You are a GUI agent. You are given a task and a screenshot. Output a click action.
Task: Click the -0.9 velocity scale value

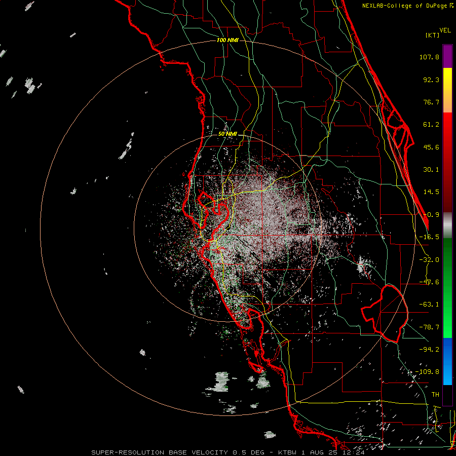pos(431,215)
